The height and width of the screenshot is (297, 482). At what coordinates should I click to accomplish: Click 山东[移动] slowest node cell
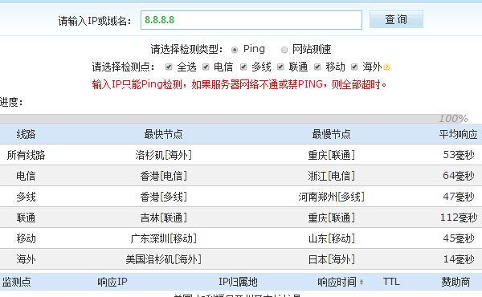(x=331, y=238)
